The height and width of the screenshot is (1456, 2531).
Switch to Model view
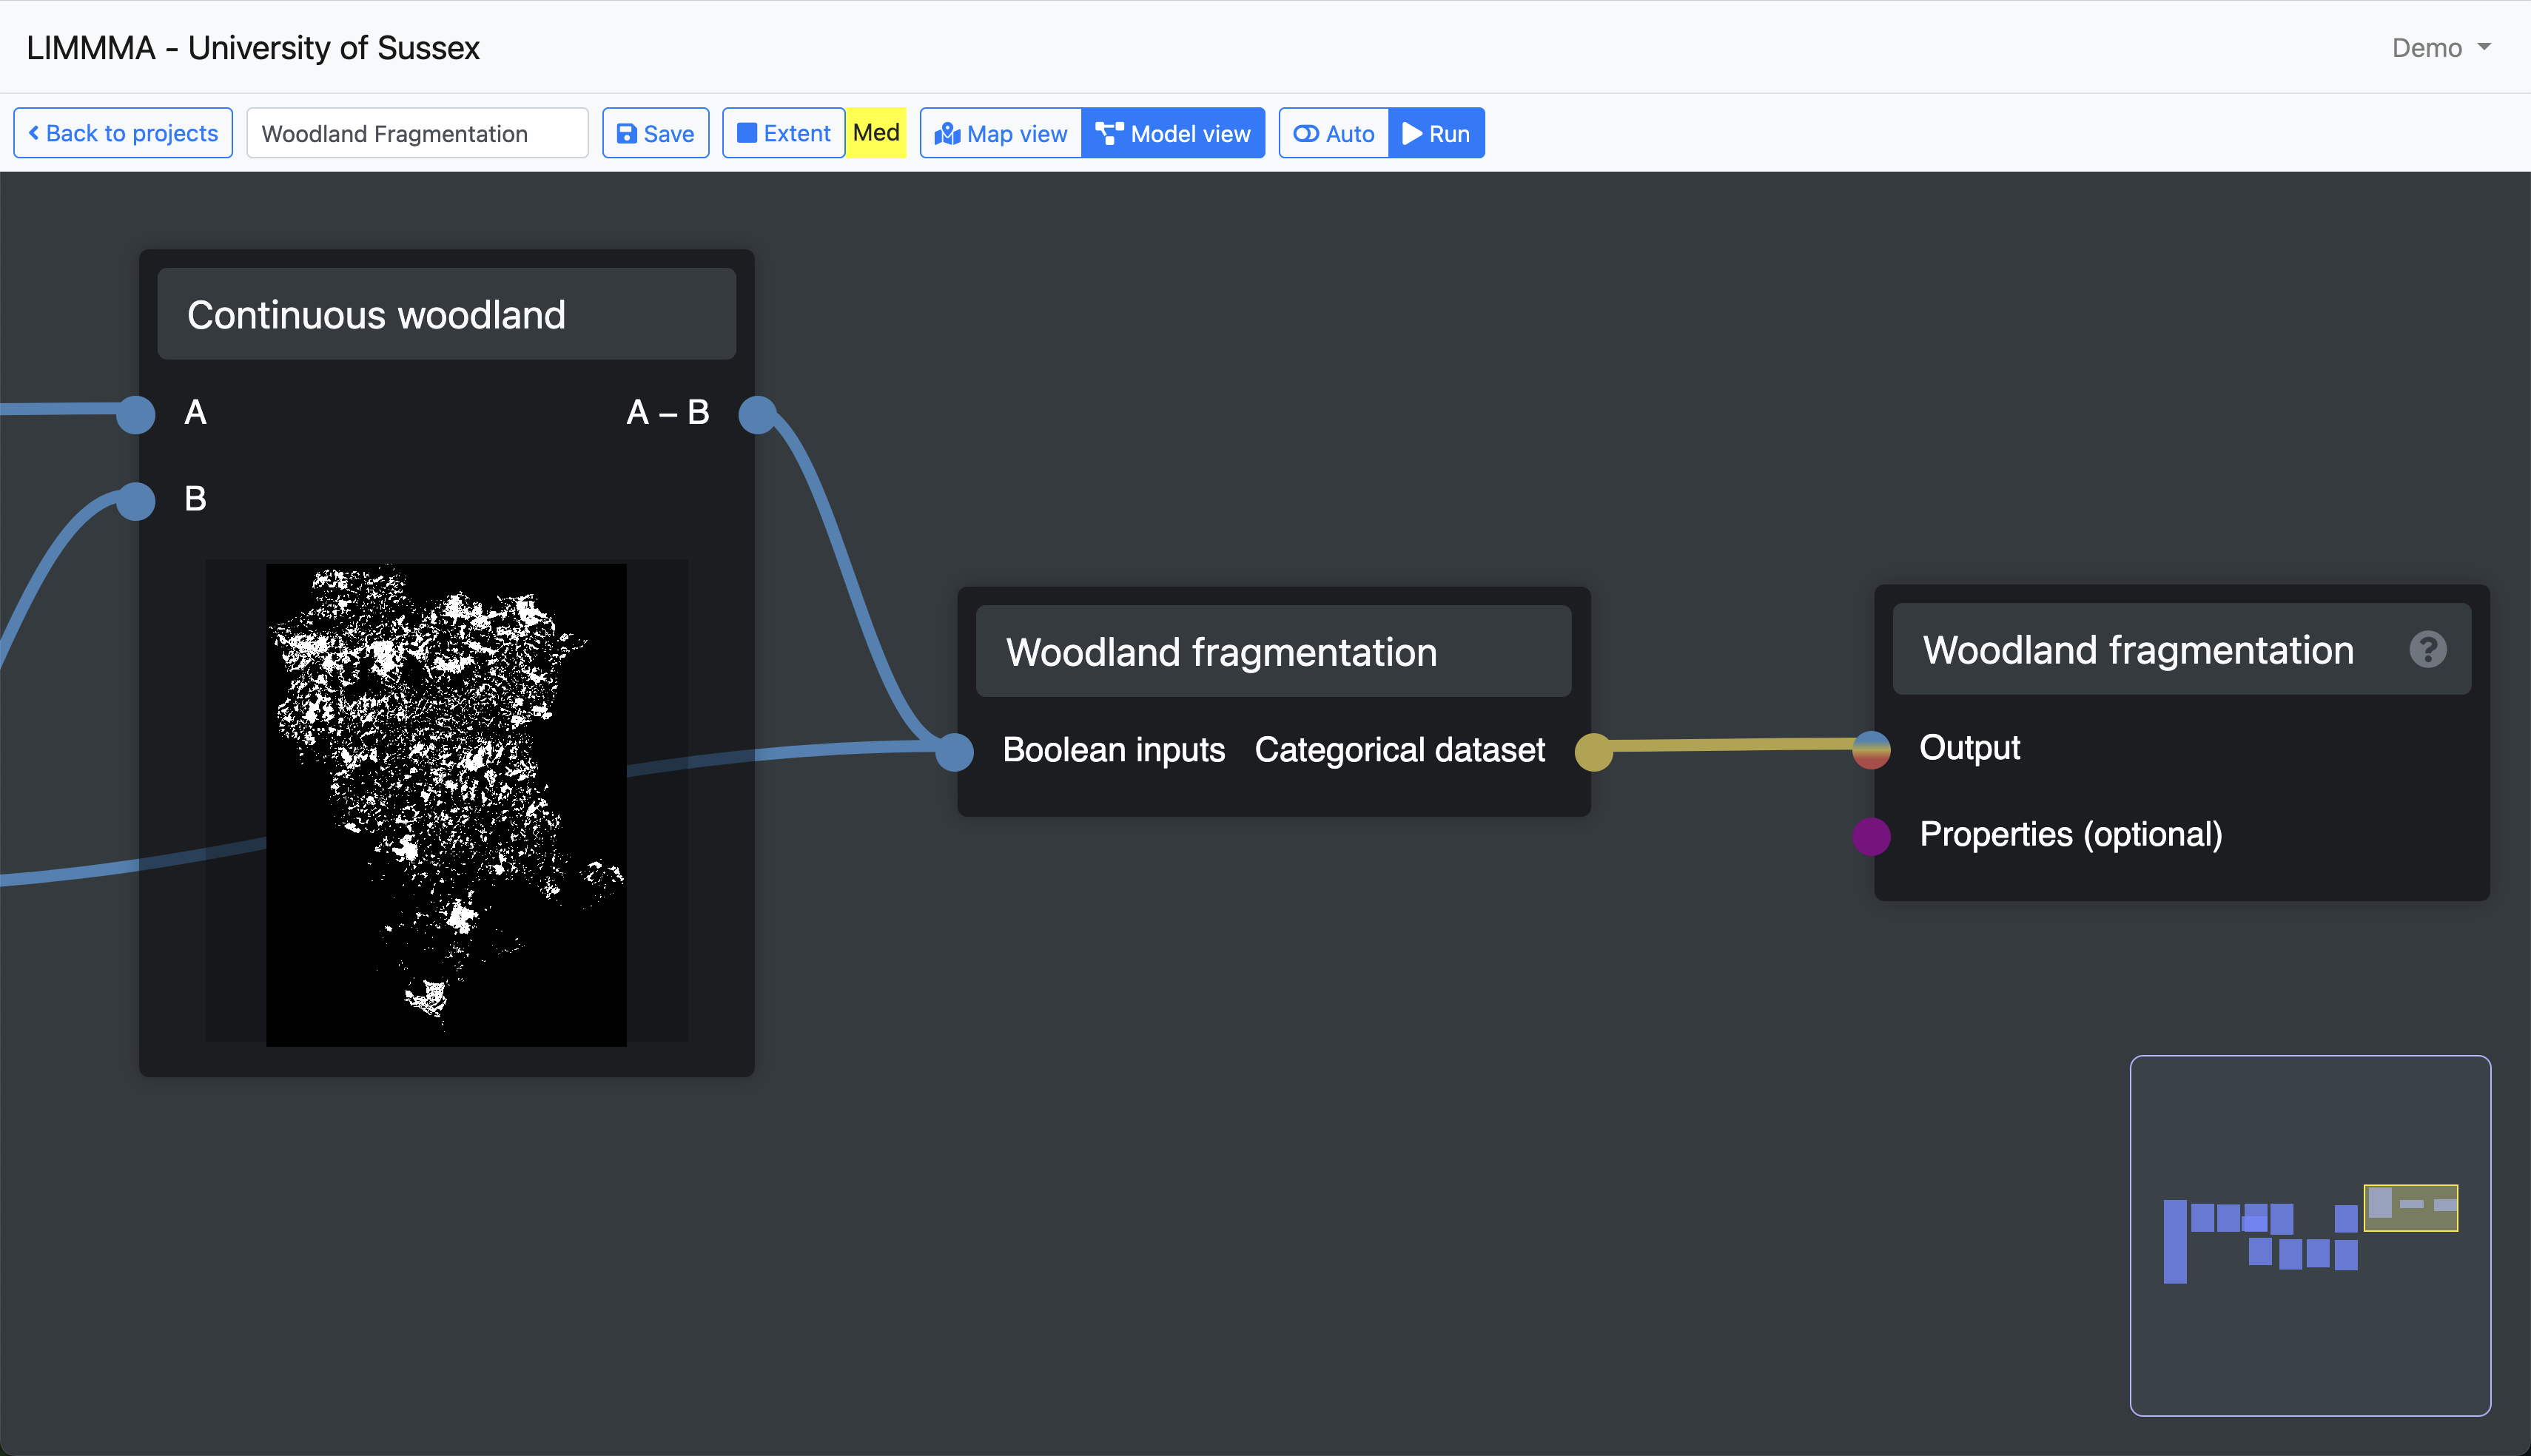1173,133
